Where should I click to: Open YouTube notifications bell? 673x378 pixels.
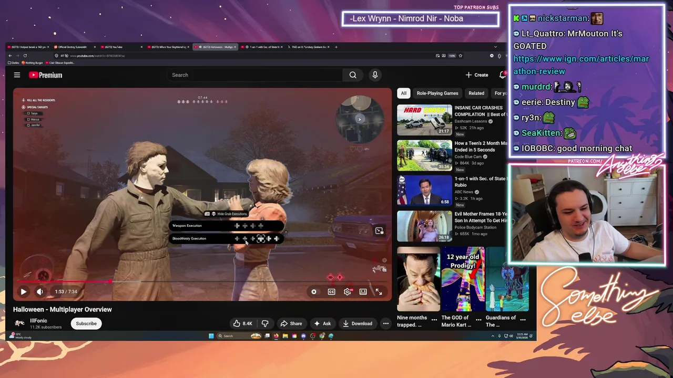502,75
